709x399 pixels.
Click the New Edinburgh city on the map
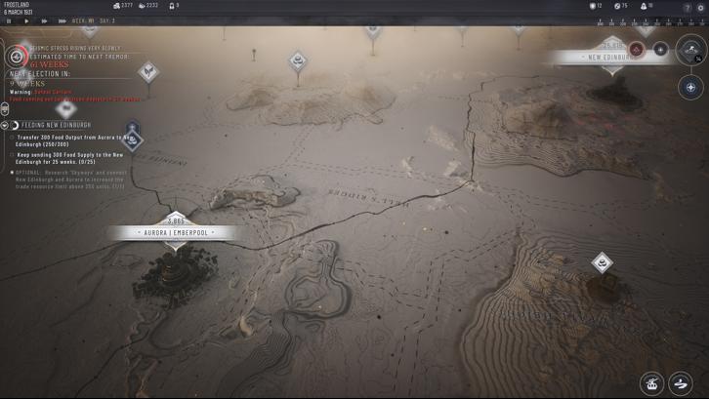coord(615,95)
